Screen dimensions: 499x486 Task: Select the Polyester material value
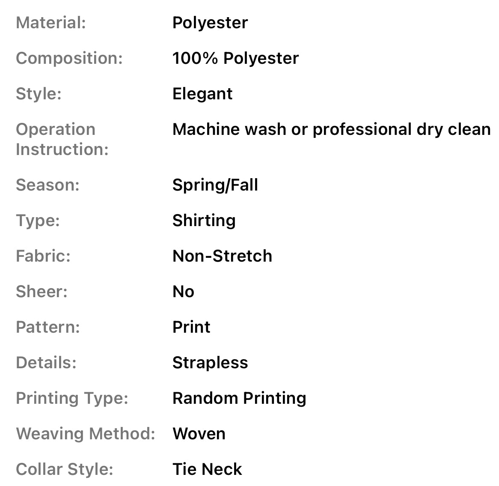(x=210, y=23)
